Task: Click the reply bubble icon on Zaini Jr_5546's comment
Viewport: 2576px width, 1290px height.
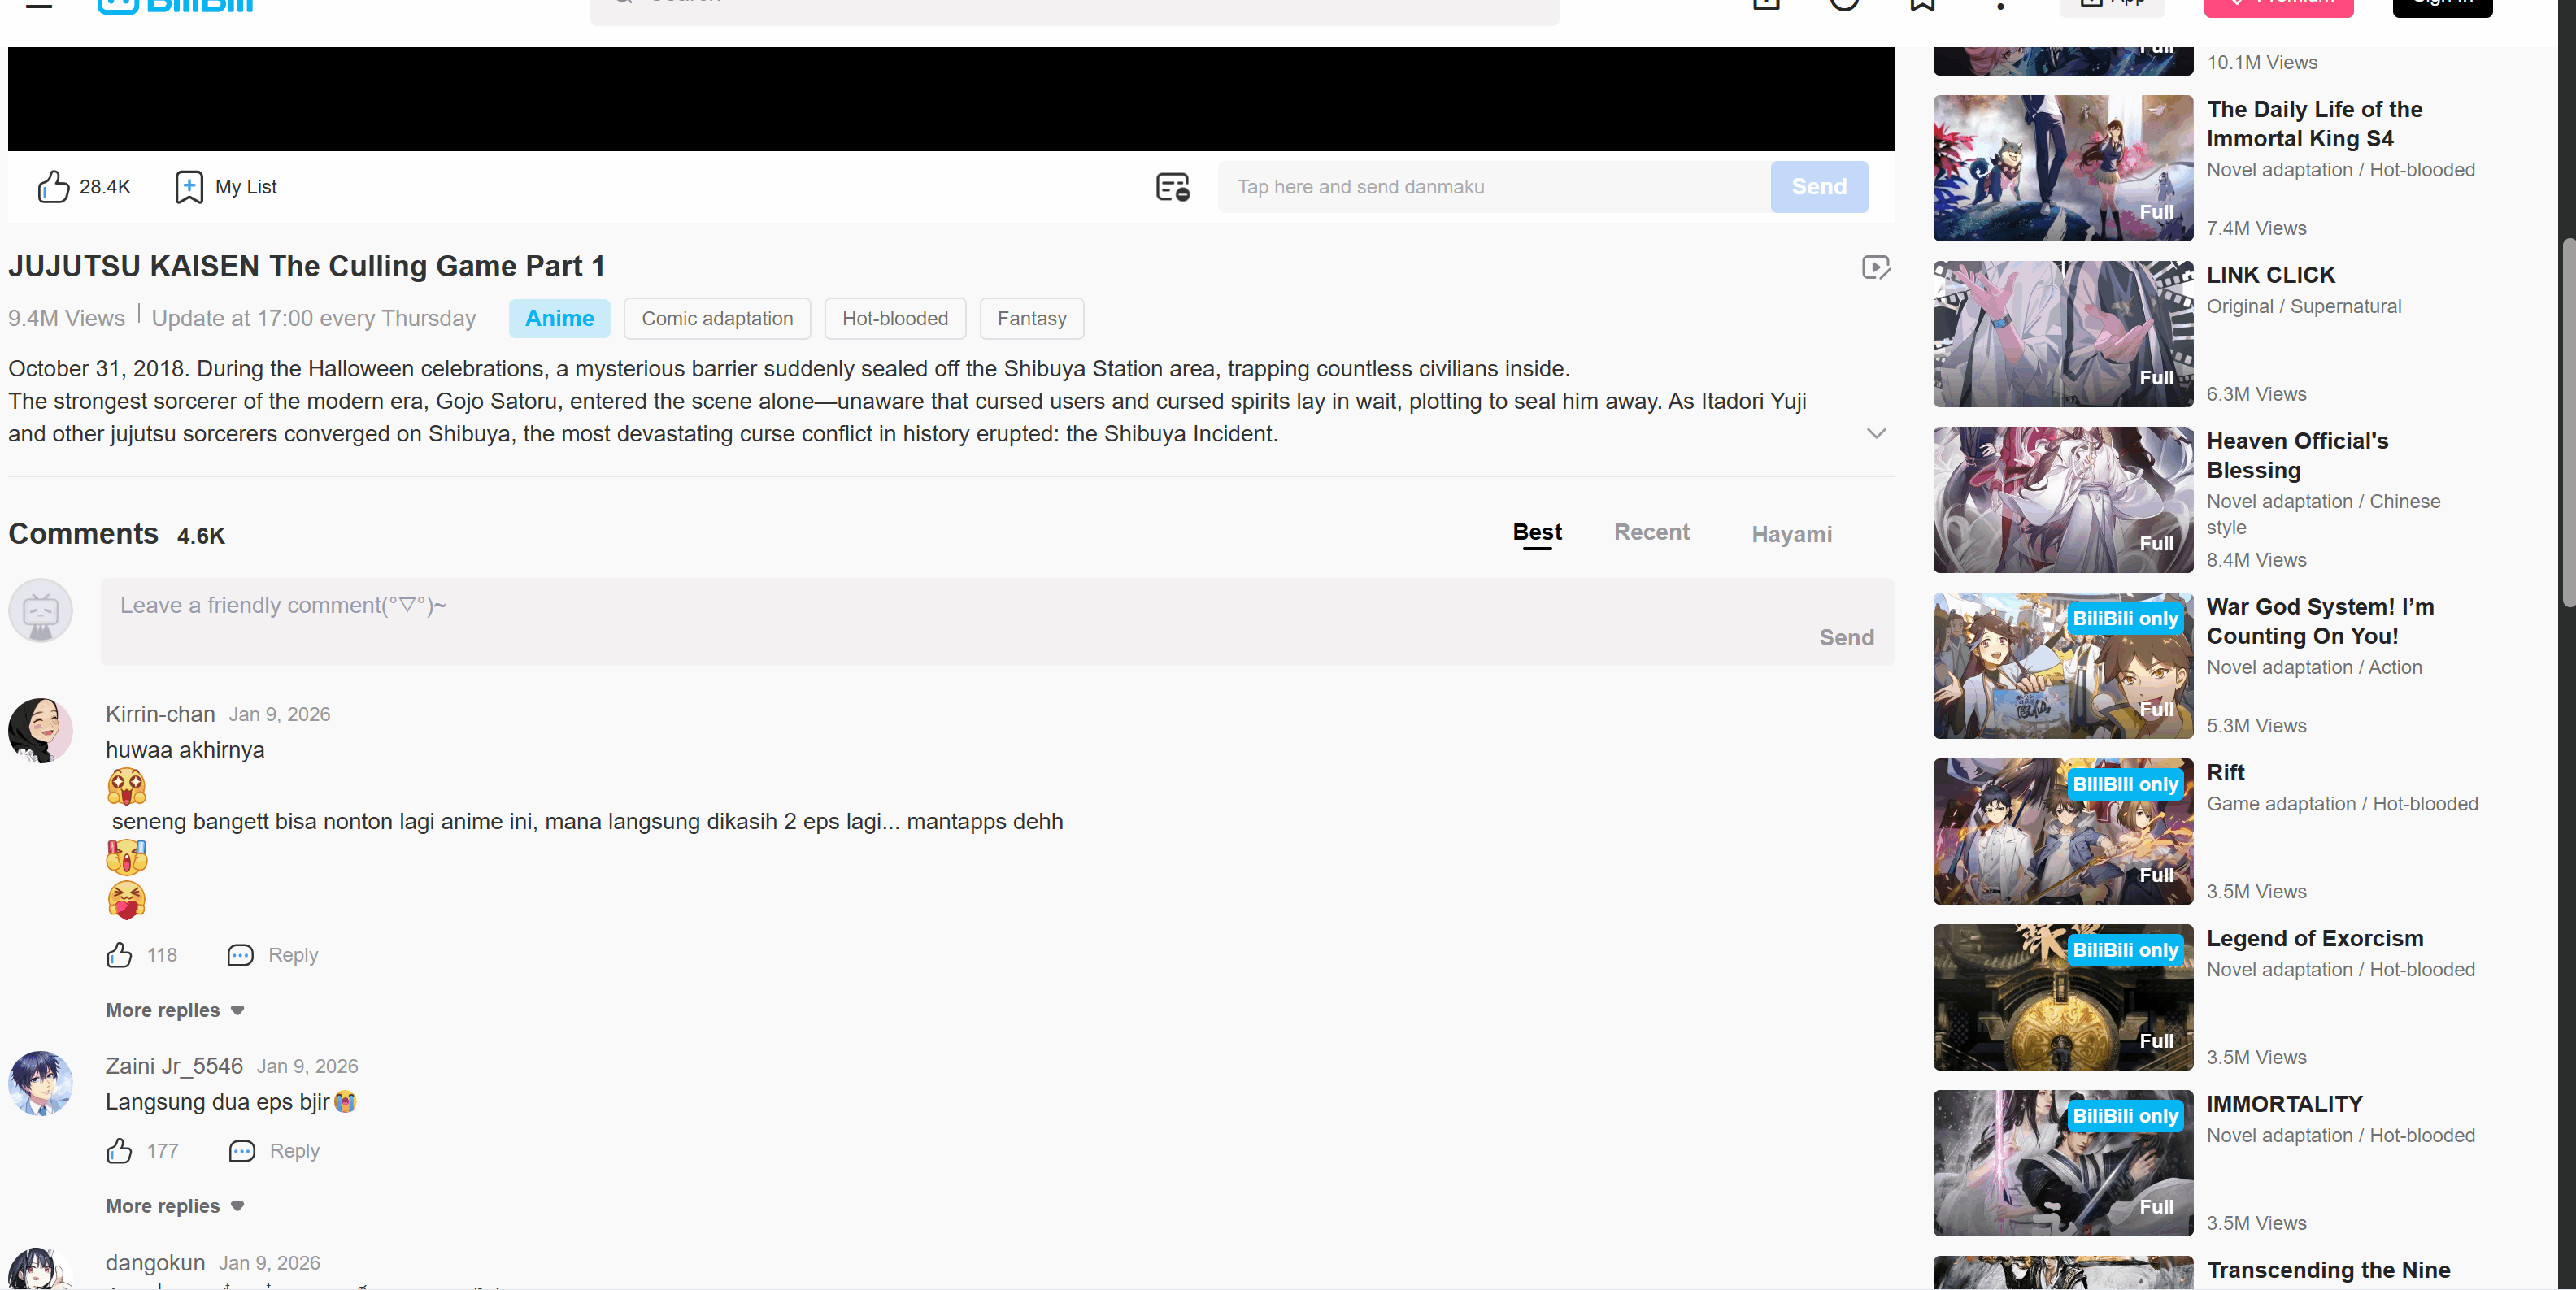Action: point(242,1151)
